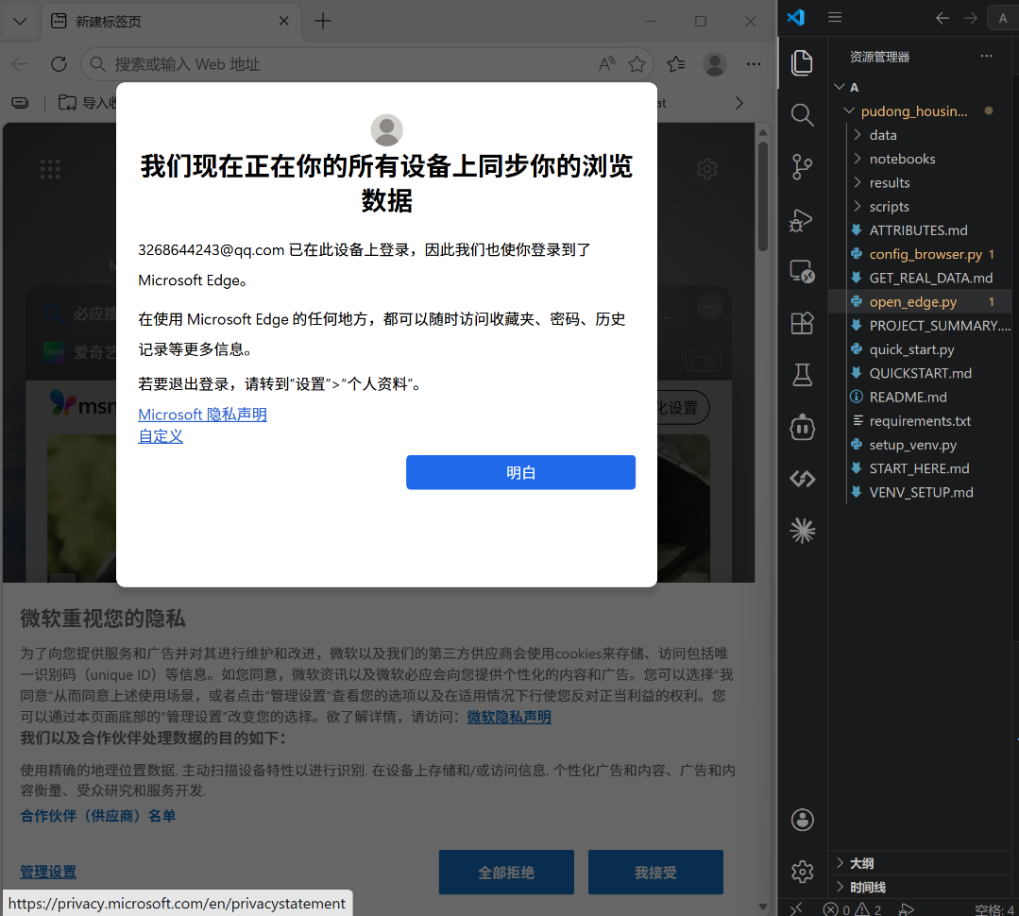Refresh the Edge page
Image resolution: width=1019 pixels, height=916 pixels.
59,63
